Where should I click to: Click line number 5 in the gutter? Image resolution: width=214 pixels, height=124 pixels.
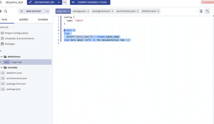(59, 30)
